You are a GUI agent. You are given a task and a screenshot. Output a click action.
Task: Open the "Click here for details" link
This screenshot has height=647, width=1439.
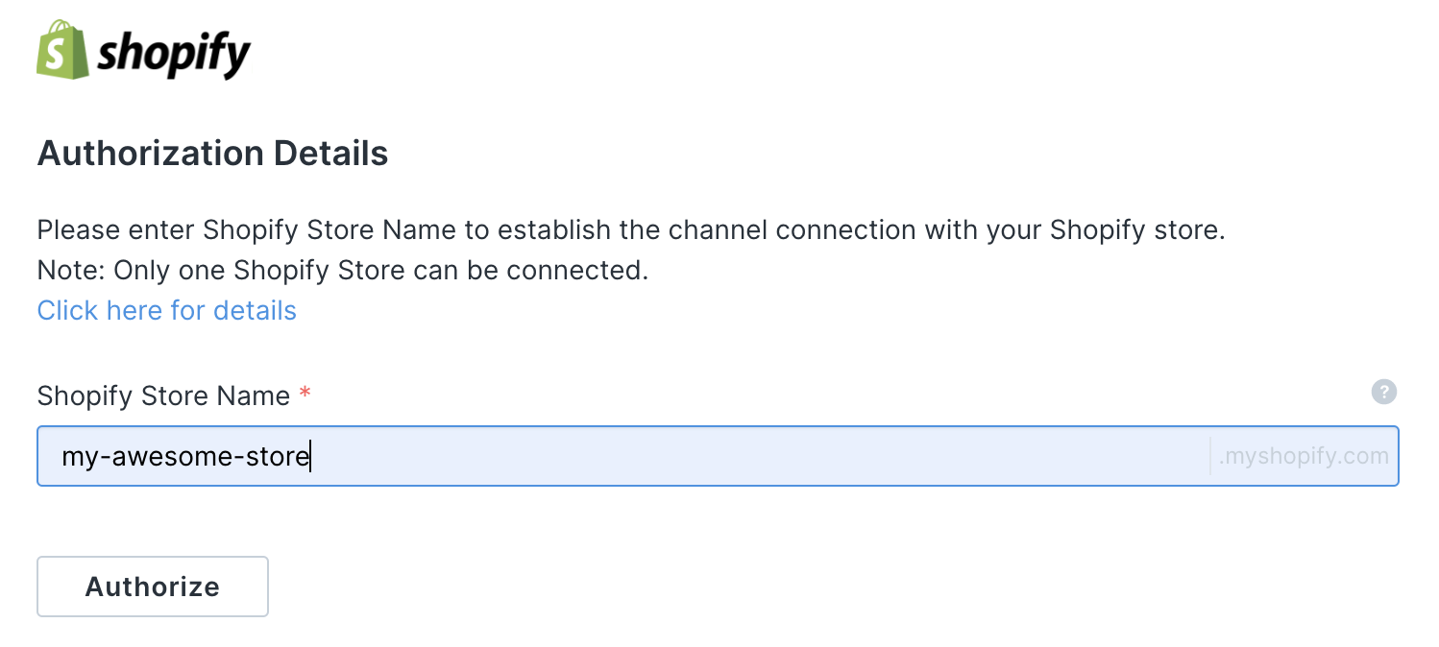[x=166, y=311]
